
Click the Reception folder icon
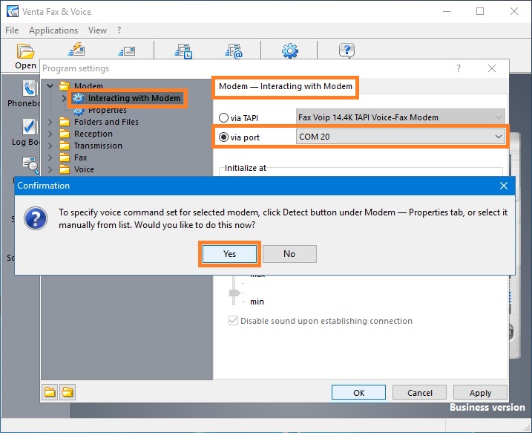pyautogui.click(x=65, y=134)
